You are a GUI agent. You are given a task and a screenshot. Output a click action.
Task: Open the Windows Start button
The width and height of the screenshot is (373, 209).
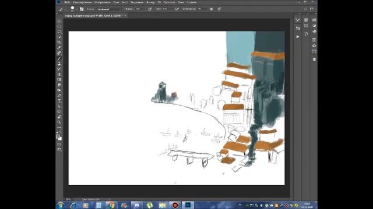60,205
